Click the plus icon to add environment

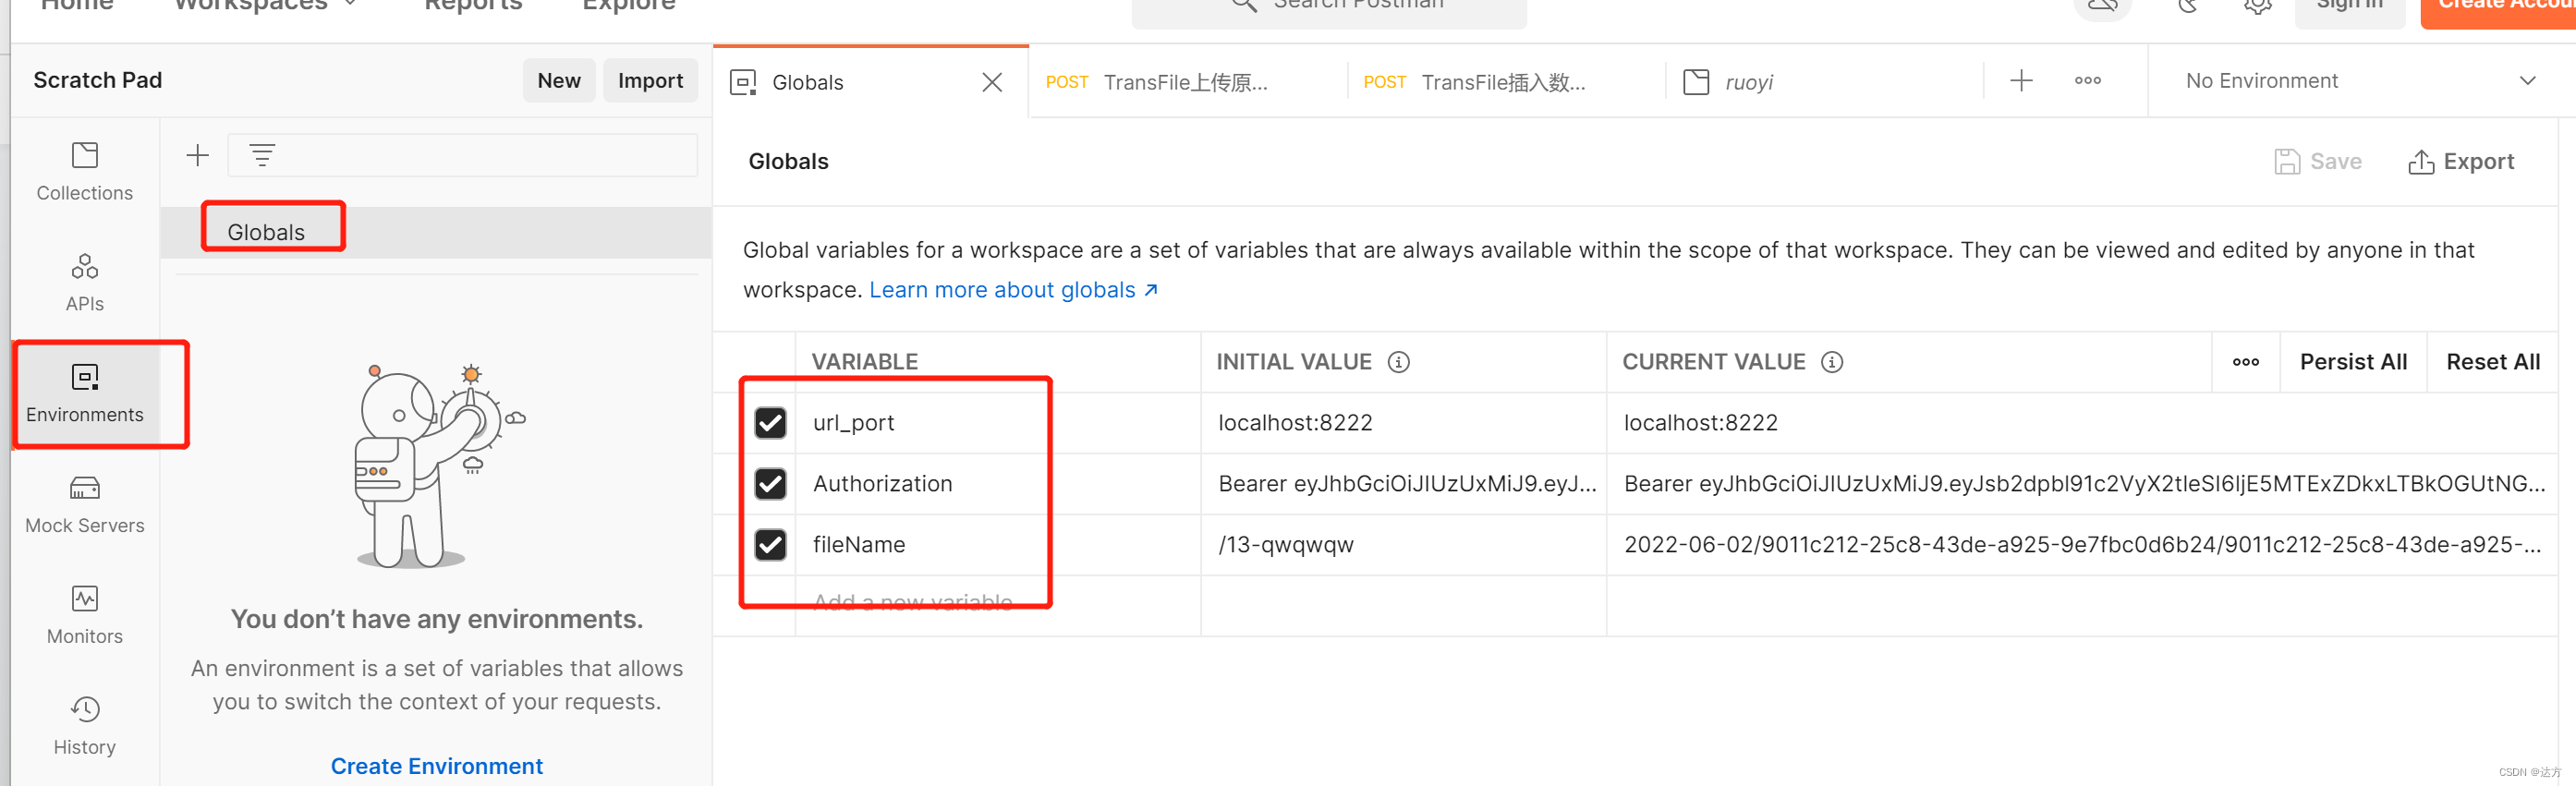point(198,155)
